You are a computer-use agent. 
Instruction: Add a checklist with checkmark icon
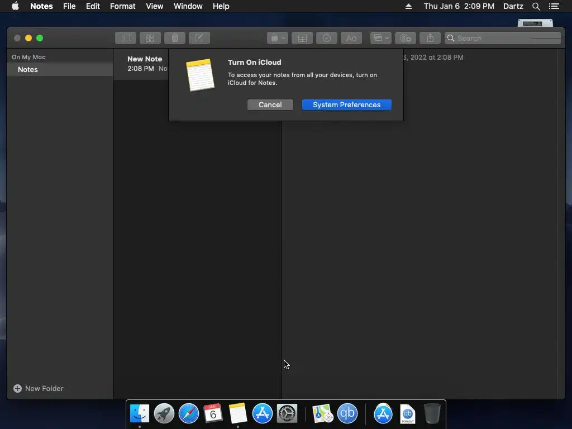click(326, 38)
